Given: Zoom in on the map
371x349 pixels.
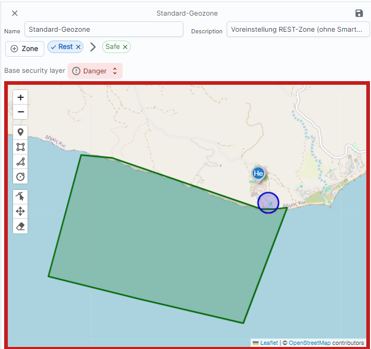Looking at the screenshot, I should pyautogui.click(x=20, y=97).
